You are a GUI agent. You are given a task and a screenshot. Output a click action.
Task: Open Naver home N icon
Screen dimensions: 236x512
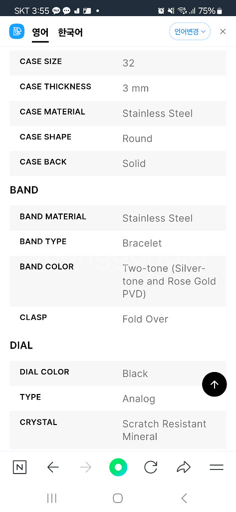[x=19, y=467]
